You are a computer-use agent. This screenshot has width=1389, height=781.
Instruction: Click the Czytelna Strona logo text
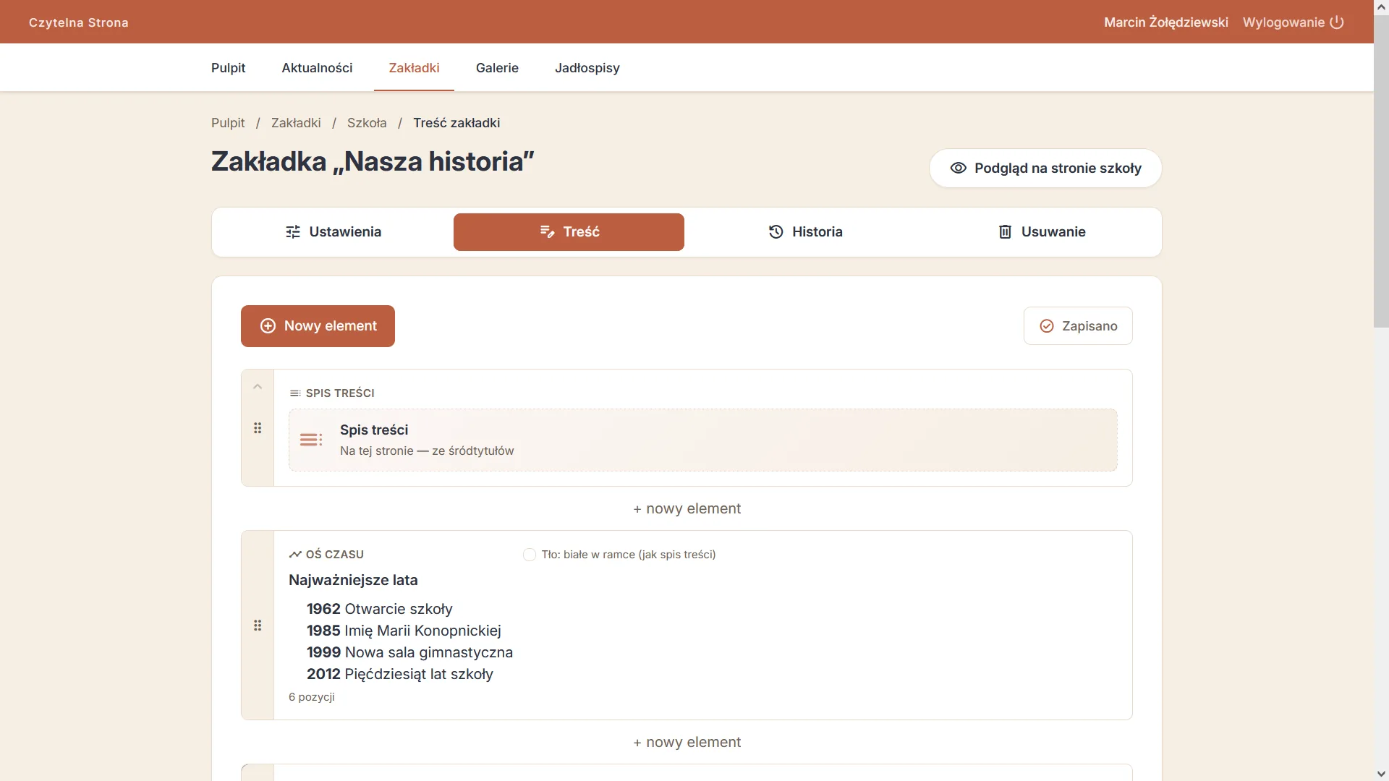click(79, 22)
